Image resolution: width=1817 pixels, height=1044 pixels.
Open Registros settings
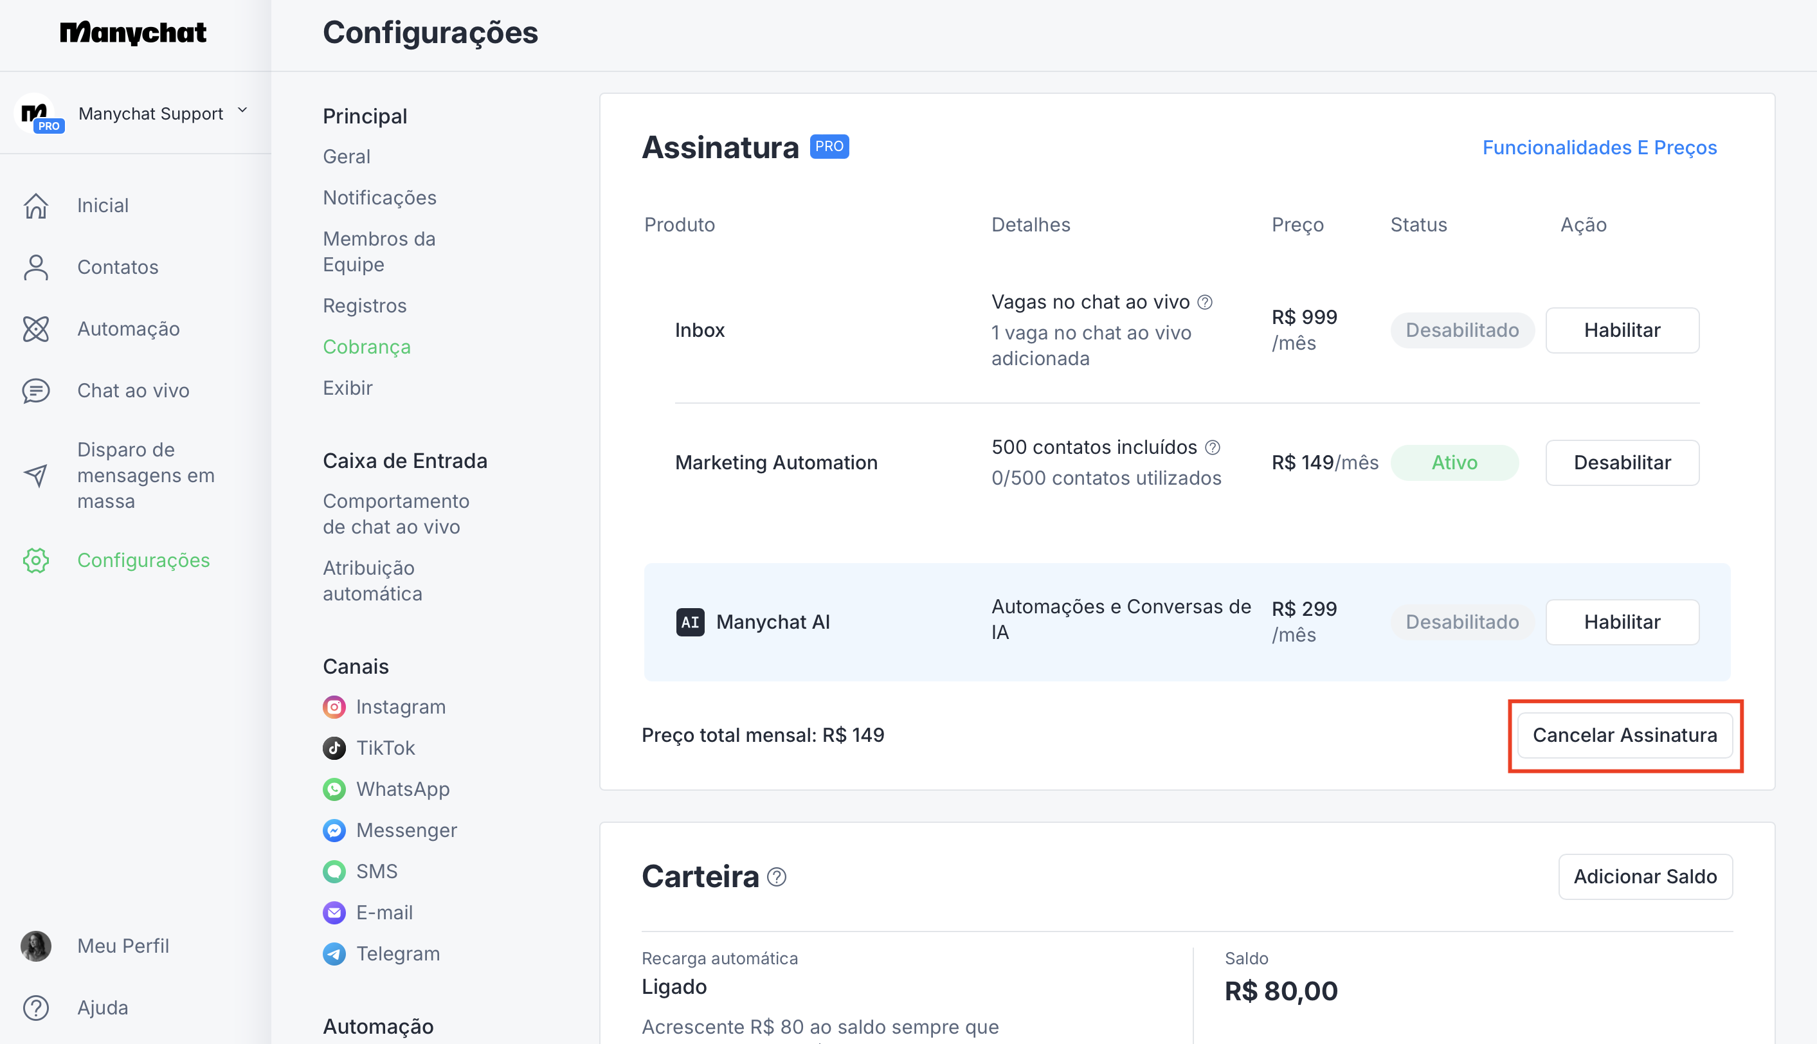click(365, 305)
